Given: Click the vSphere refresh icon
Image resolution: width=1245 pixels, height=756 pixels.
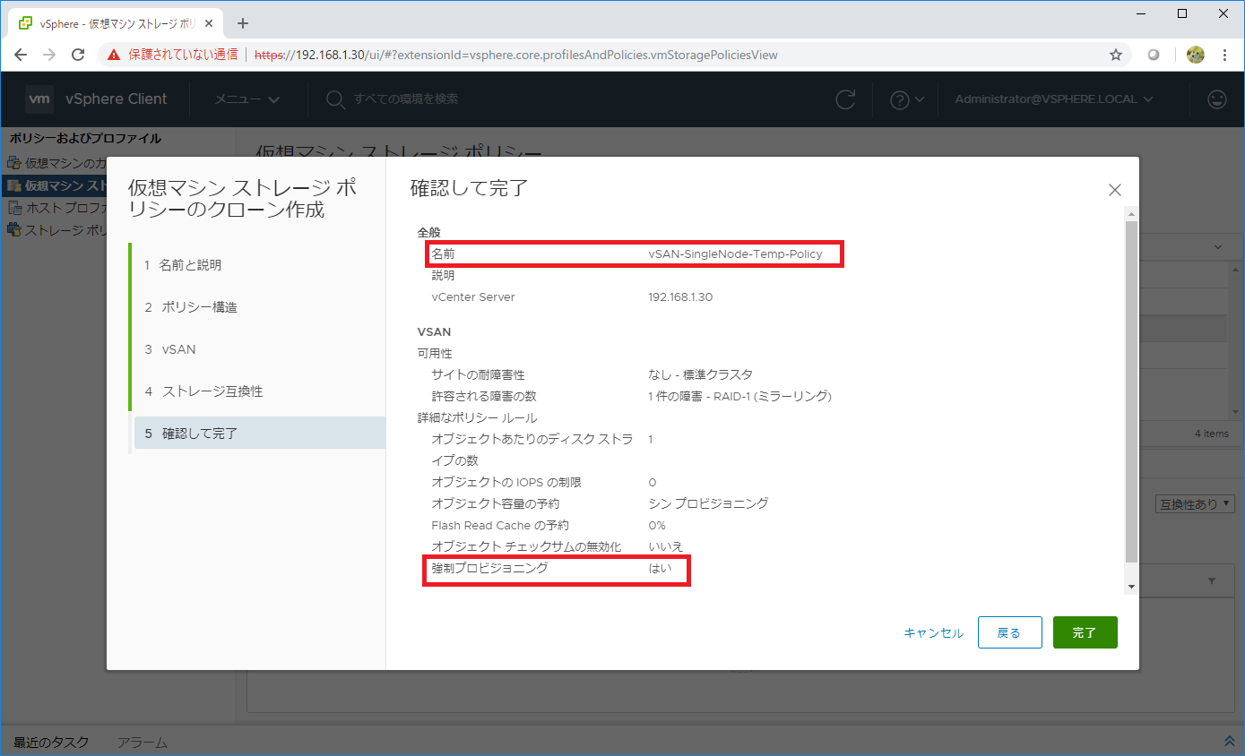Looking at the screenshot, I should pyautogui.click(x=845, y=99).
